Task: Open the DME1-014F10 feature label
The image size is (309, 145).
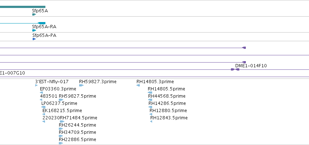Action: tap(251, 66)
